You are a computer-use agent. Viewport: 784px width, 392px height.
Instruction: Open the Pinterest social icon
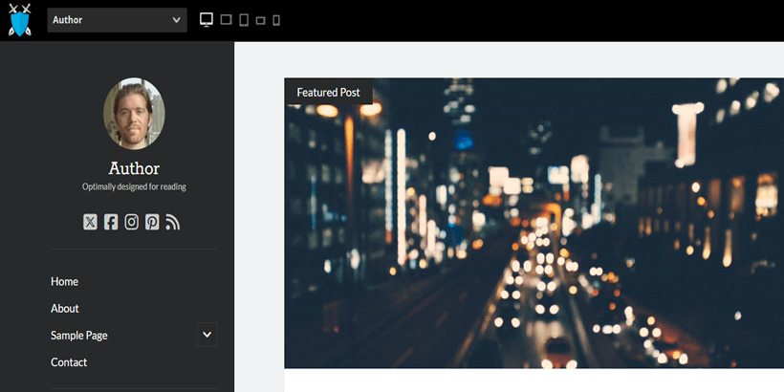(152, 222)
